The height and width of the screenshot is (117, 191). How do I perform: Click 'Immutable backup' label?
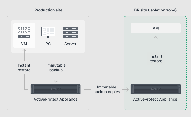(x=56, y=67)
